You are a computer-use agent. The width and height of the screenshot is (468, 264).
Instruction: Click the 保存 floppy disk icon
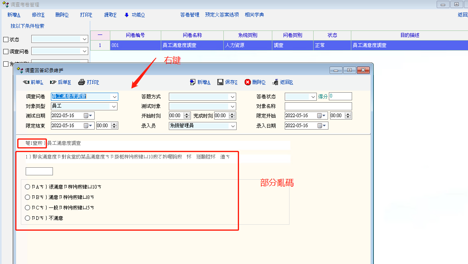pyautogui.click(x=220, y=82)
